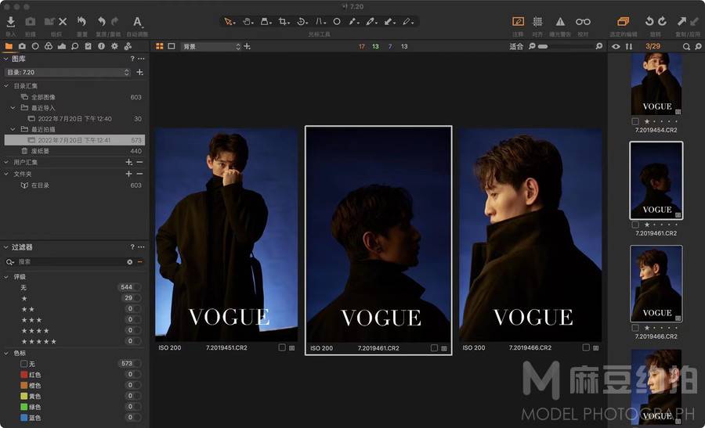Click the viewer zoom slider handle
705x428 pixels.
[x=543, y=46]
